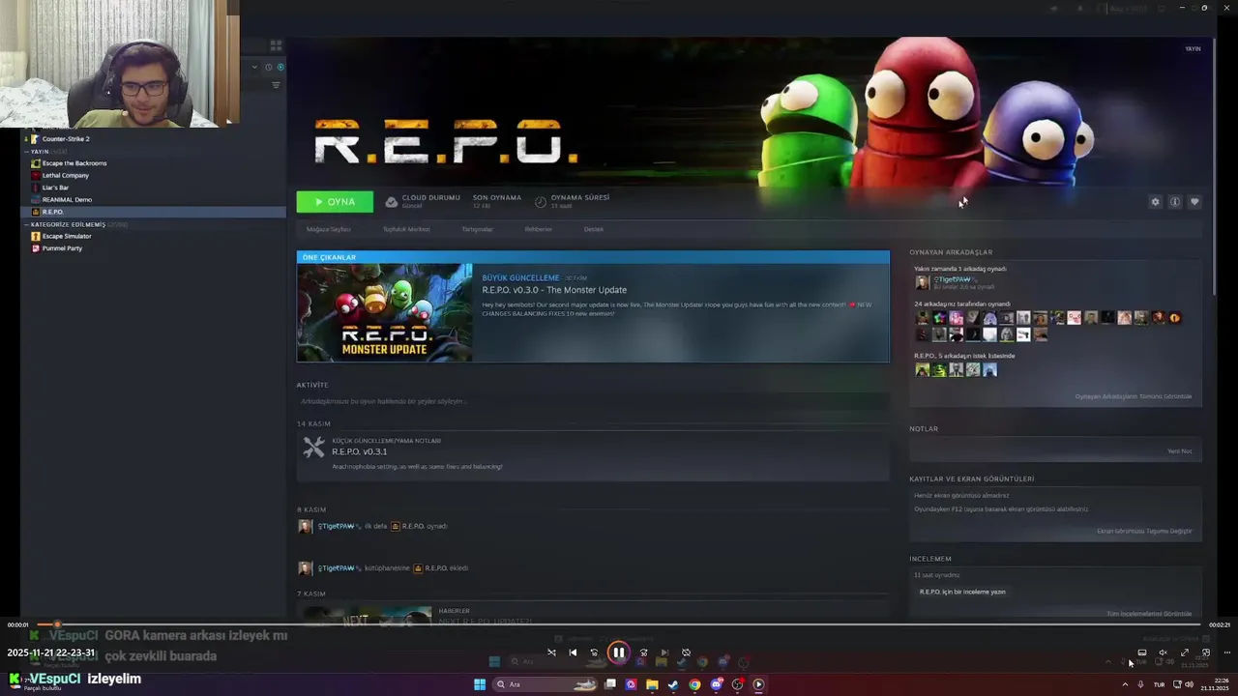
Task: Open Chrome from the taskbar
Action: click(x=694, y=684)
